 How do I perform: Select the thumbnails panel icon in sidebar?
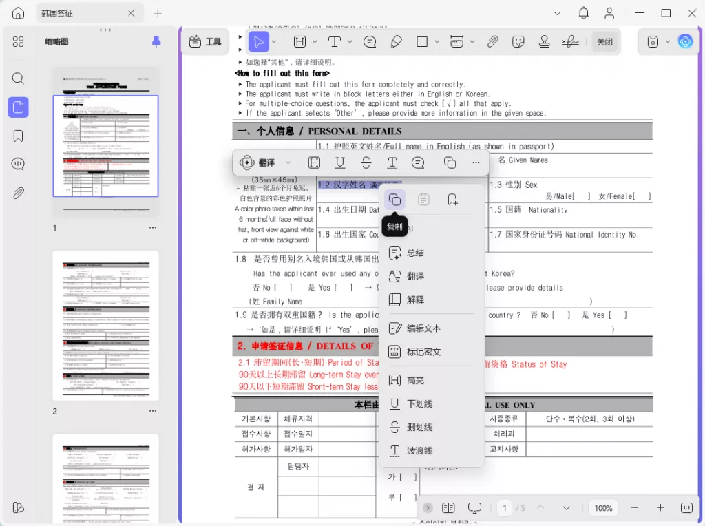point(18,107)
